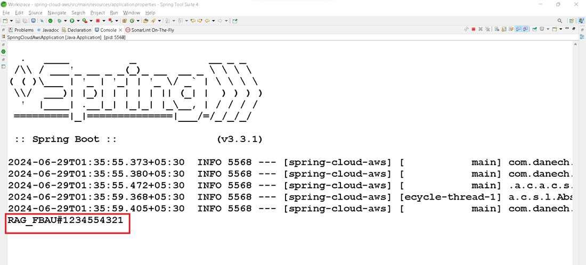Viewport: 586px width, 265px height.
Task: Open the Window menu
Action: click(131, 13)
